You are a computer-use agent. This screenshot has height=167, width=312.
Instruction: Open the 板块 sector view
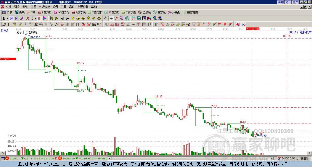click(19, 12)
